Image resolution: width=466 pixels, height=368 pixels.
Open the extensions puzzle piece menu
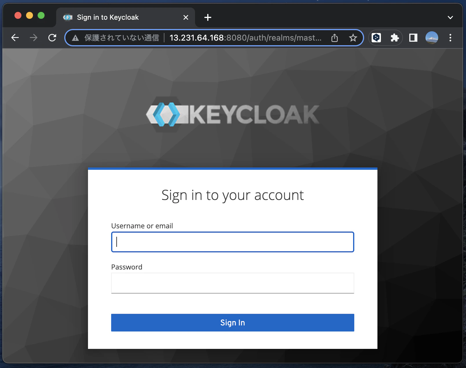(x=395, y=38)
